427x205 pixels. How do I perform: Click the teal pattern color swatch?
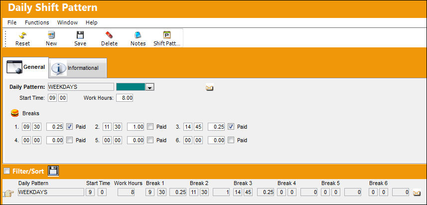pyautogui.click(x=131, y=87)
